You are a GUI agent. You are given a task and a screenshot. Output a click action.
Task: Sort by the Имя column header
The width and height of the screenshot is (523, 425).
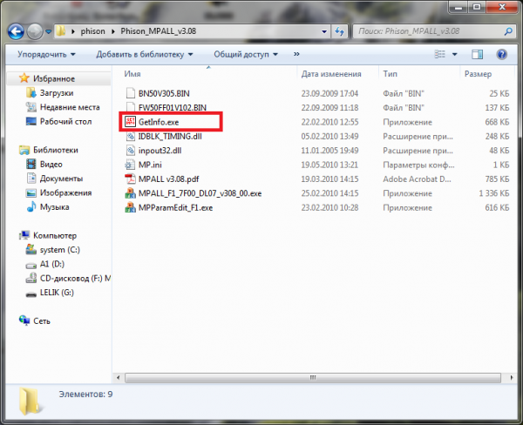pos(132,74)
